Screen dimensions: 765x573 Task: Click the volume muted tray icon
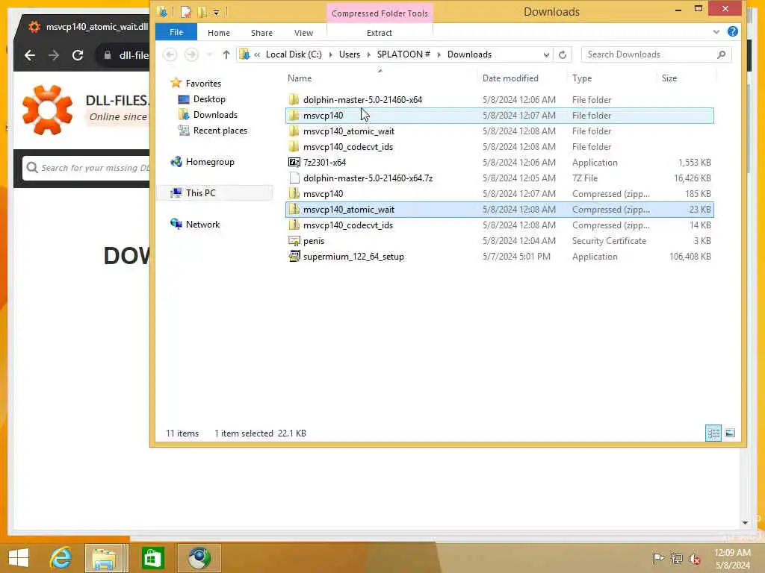(694, 558)
